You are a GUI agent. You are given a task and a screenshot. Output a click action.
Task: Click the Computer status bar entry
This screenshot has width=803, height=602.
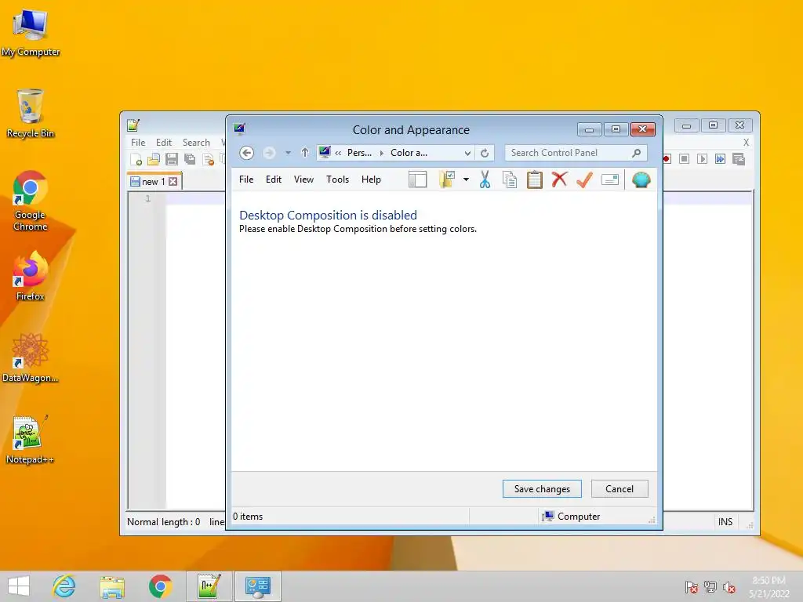pyautogui.click(x=571, y=516)
